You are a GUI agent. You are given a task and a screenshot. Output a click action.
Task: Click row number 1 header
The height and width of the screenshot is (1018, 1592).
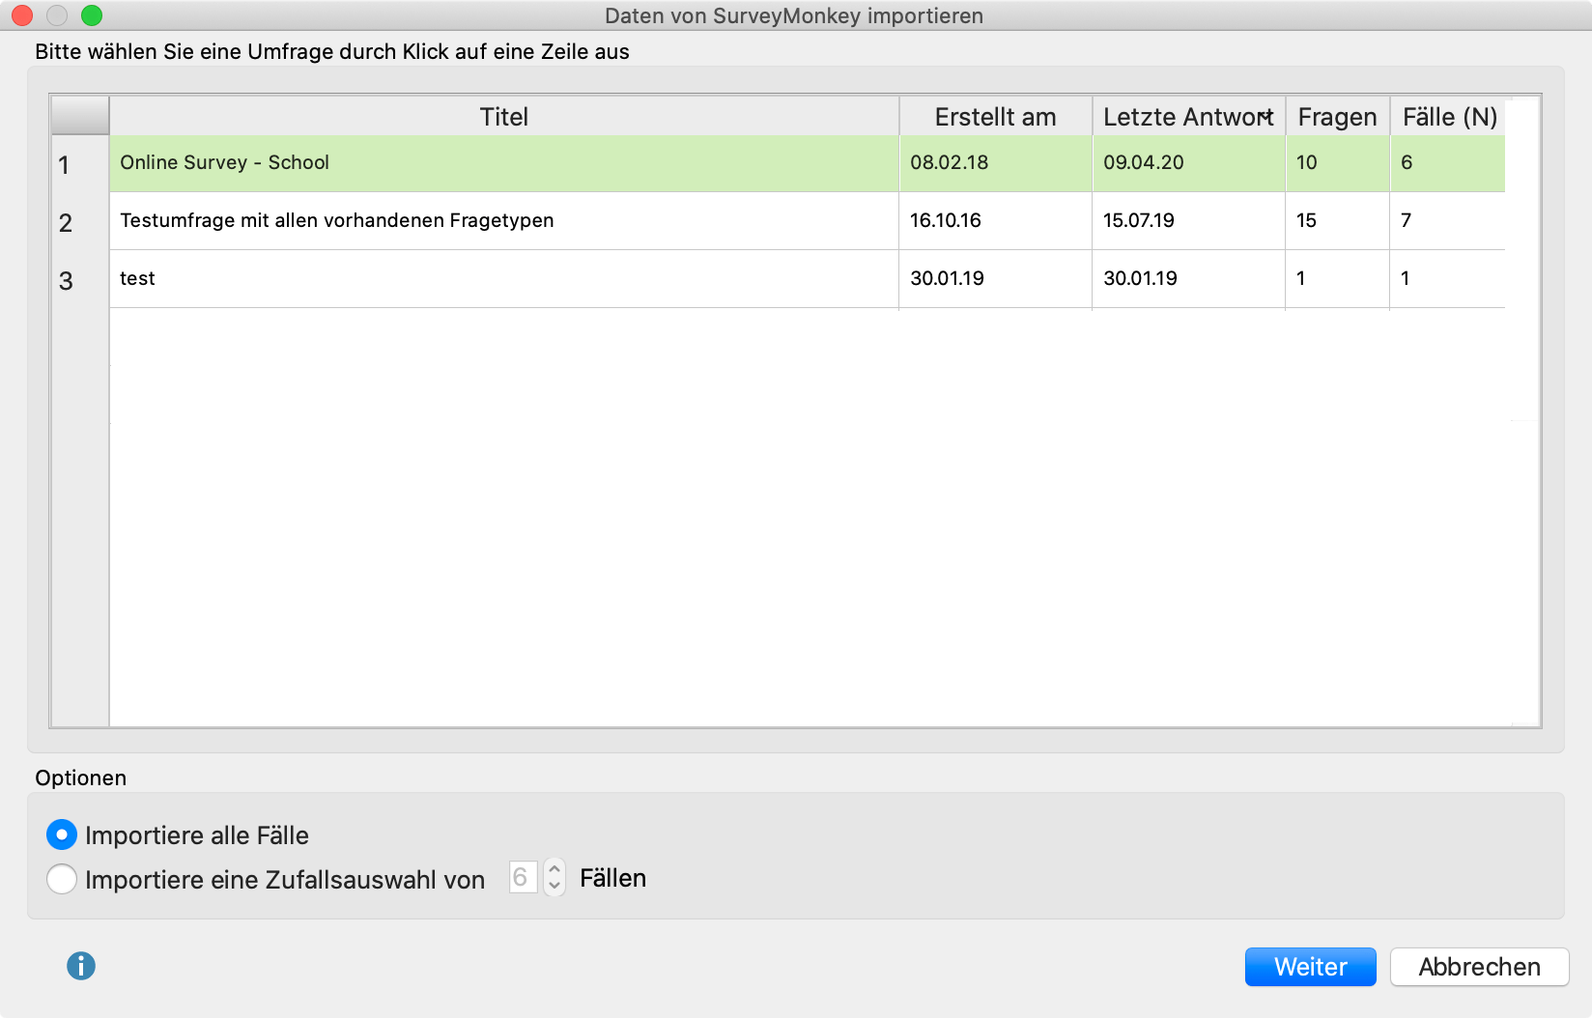[79, 164]
